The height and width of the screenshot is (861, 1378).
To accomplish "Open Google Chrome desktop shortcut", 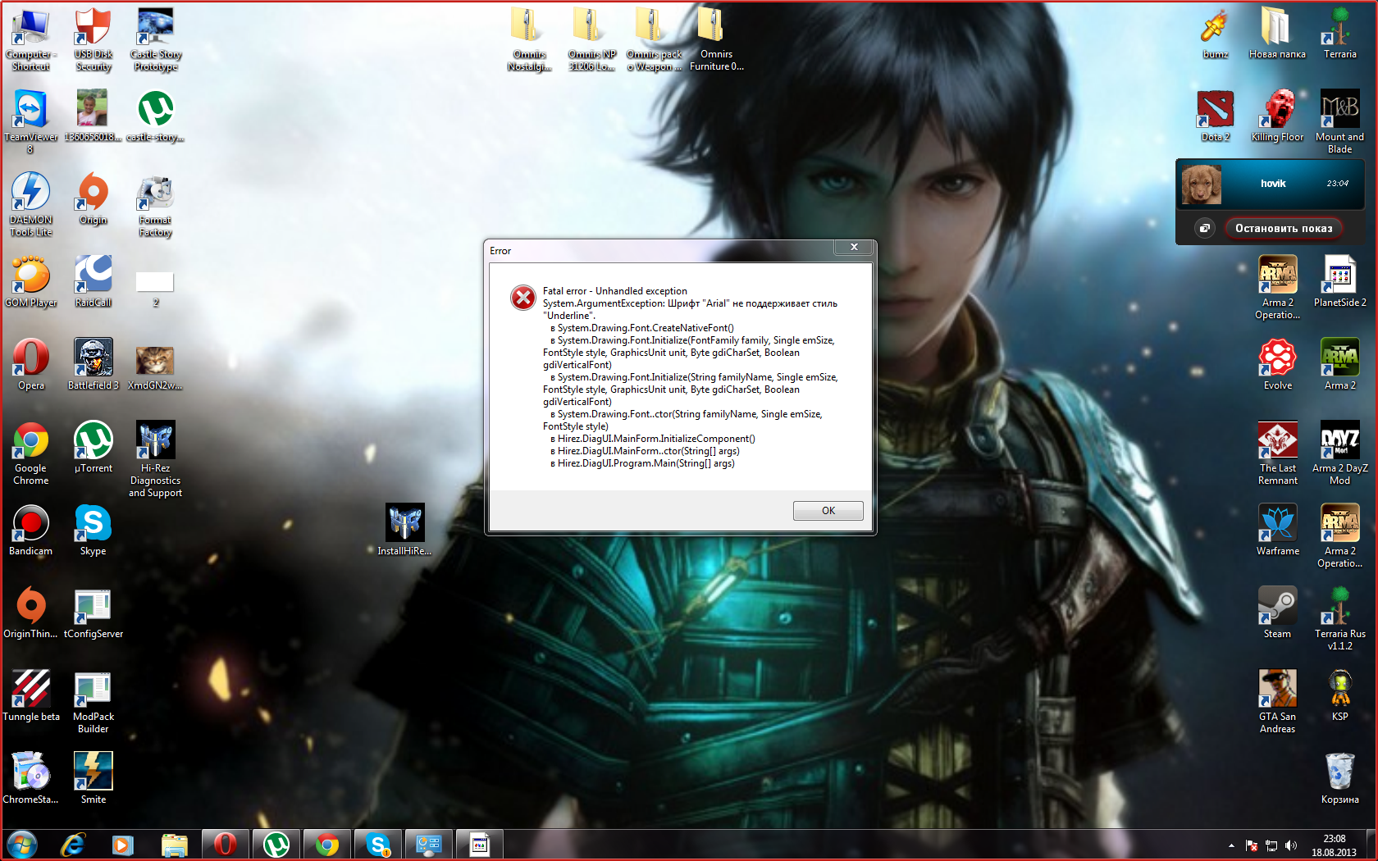I will (x=31, y=453).
